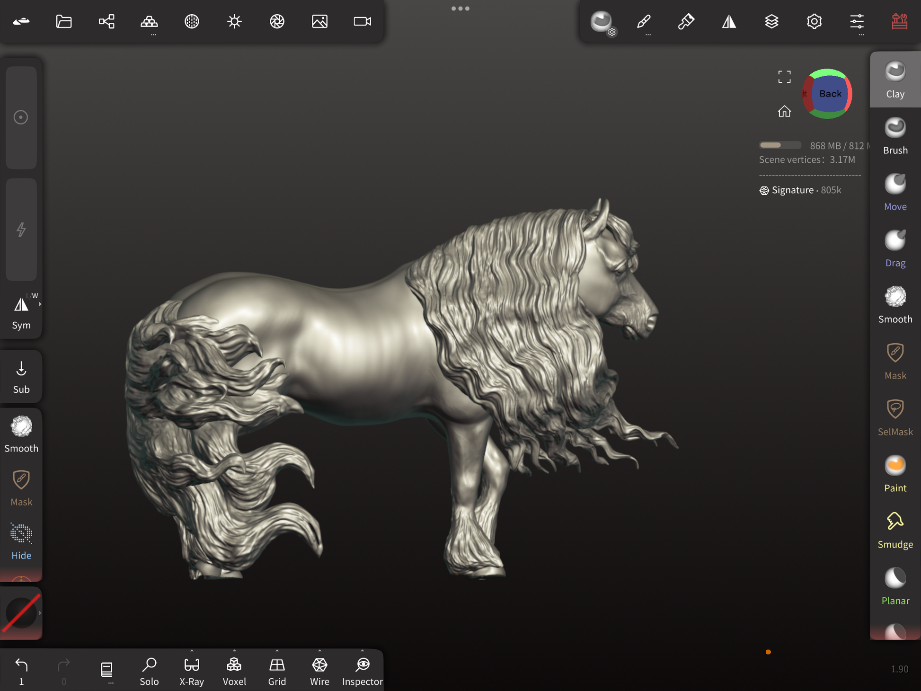Select the Clay brush tool
Image resolution: width=921 pixels, height=691 pixels.
tap(894, 80)
